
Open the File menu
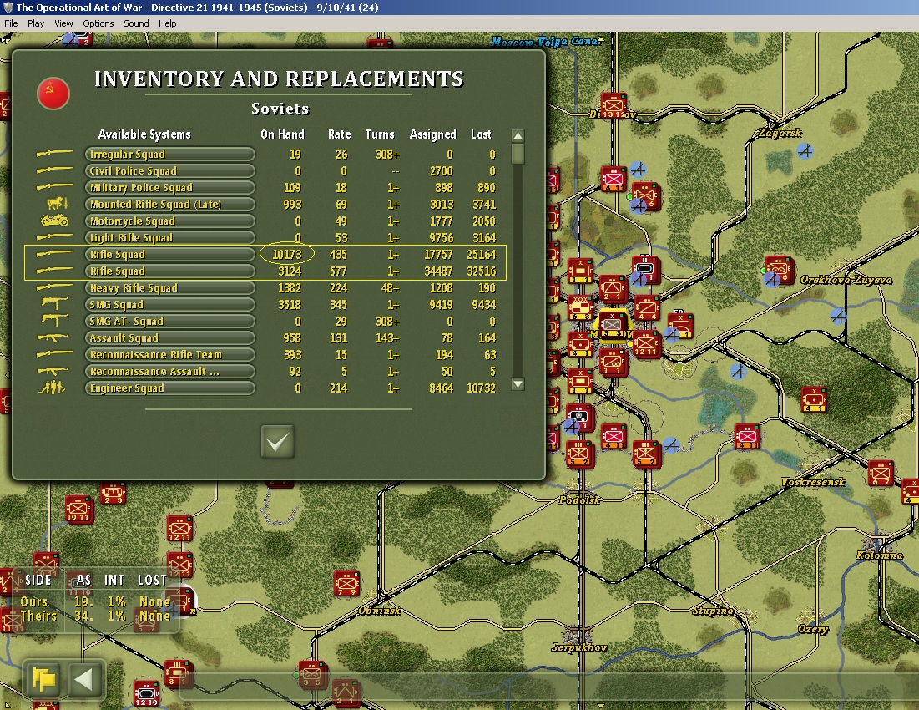coord(11,23)
